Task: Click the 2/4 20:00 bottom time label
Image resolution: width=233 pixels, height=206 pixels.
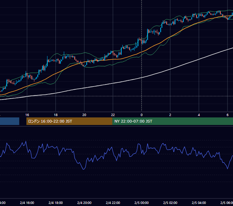Action: [x=84, y=203]
